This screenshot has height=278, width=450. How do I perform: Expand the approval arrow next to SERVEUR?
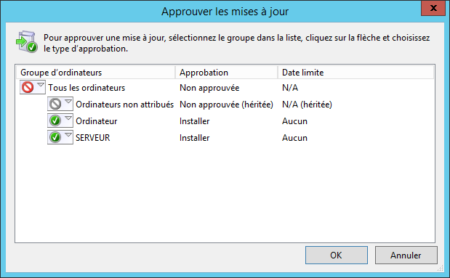pyautogui.click(x=68, y=135)
